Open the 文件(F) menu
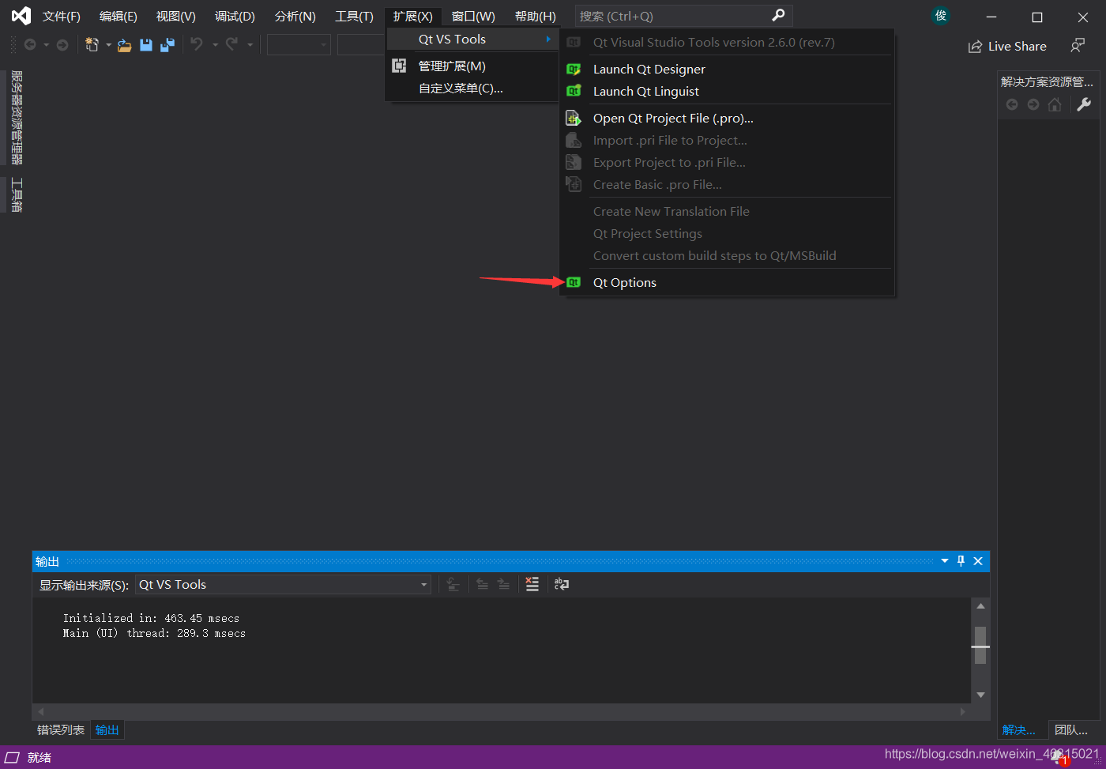 62,17
